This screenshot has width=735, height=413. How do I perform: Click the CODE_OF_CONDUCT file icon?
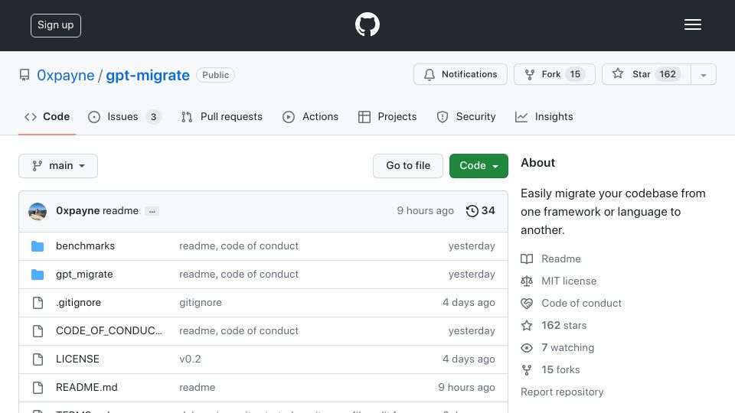point(38,331)
